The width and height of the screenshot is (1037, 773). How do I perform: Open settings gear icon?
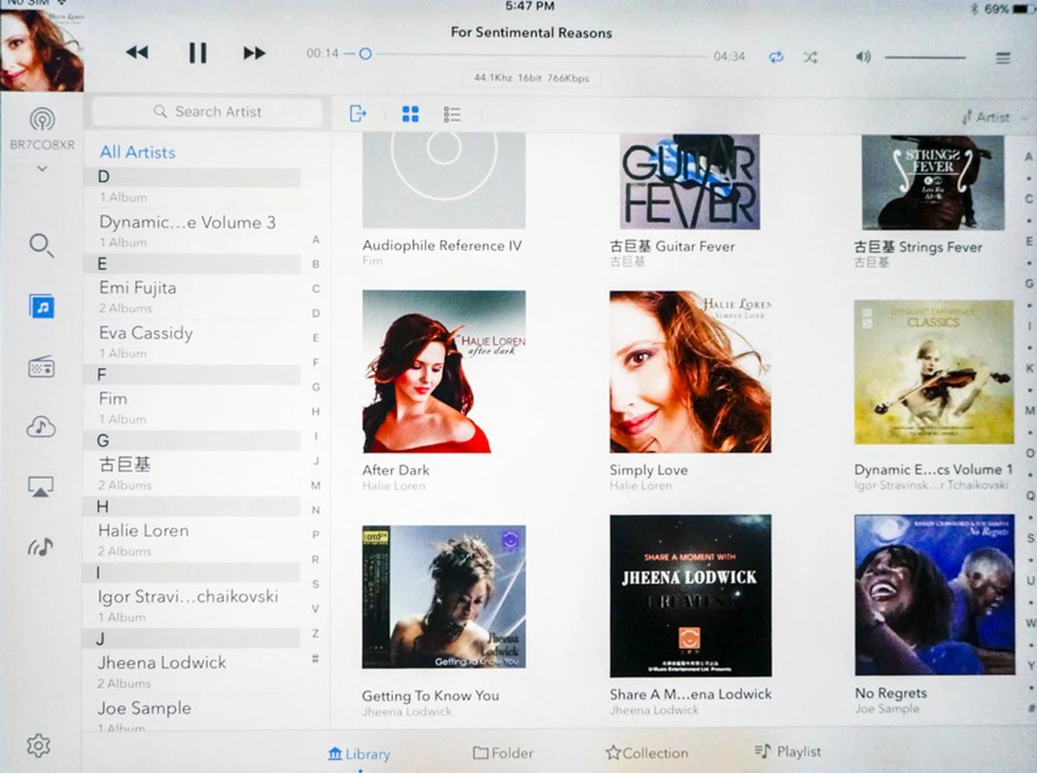click(38, 745)
